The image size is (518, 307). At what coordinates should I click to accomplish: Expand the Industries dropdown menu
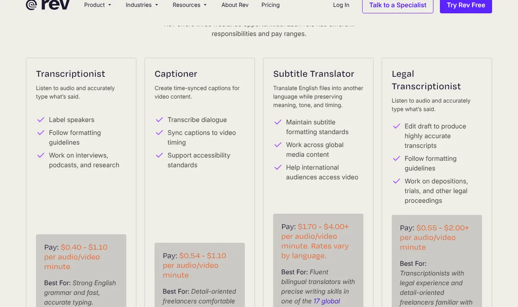pos(142,5)
